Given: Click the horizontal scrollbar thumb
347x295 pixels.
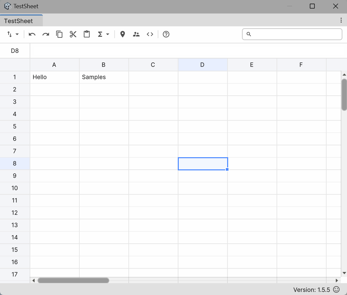Looking at the screenshot, I should point(73,281).
